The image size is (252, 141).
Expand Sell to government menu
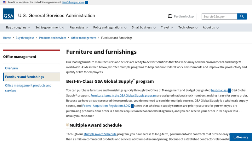click(x=50, y=28)
